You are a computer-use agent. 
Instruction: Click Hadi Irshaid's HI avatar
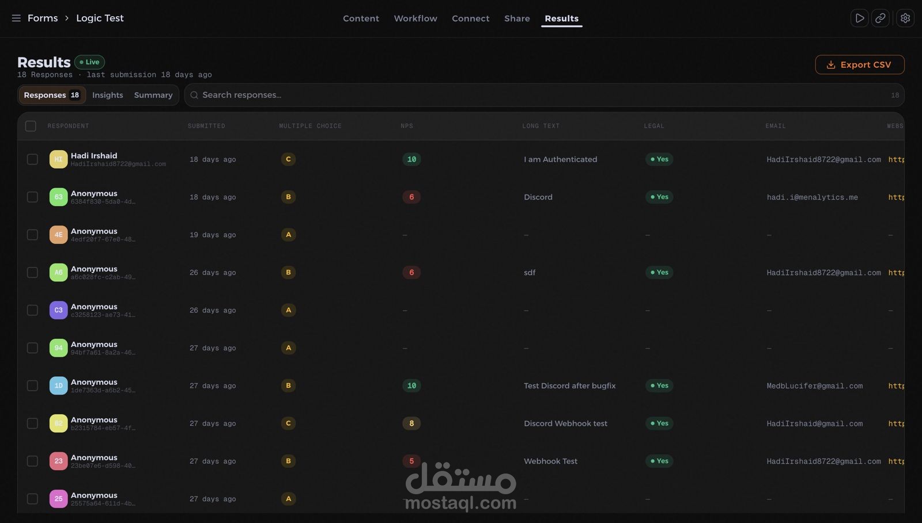[58, 159]
